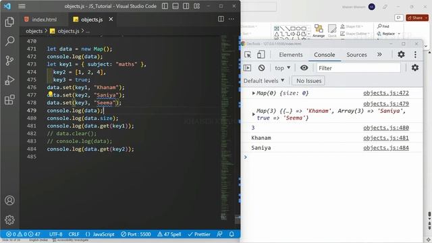Open the DevTools settings gear

pos(401,55)
